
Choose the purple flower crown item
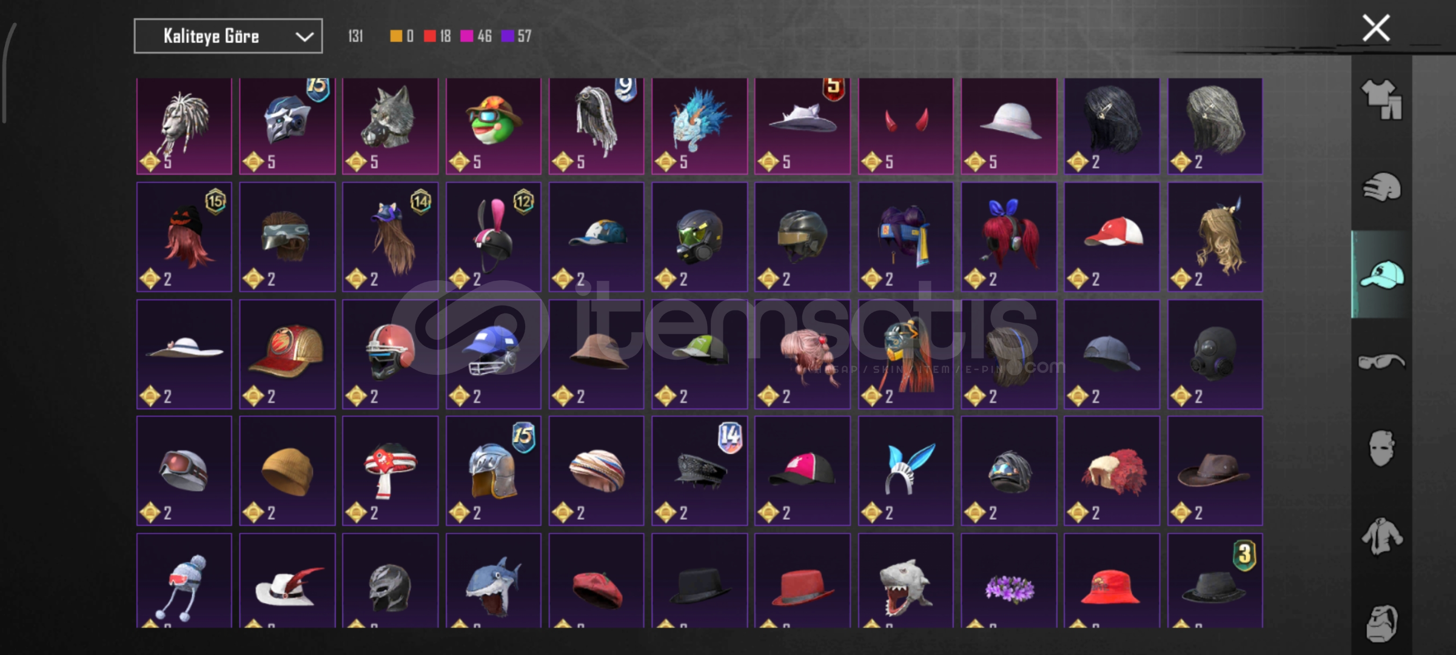(1008, 581)
